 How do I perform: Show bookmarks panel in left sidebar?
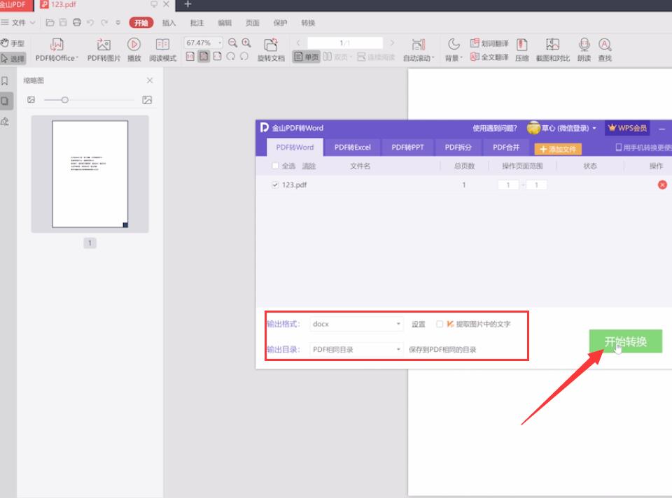[x=5, y=80]
